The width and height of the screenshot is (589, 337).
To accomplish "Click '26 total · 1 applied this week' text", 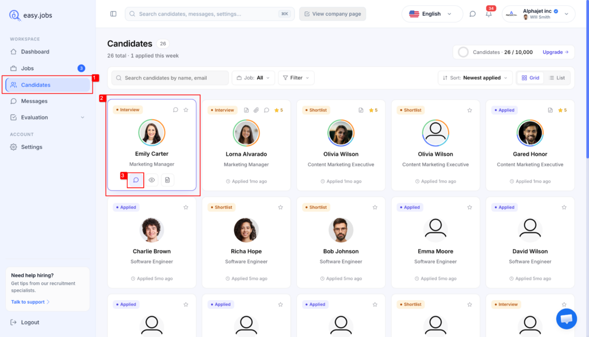I will click(143, 56).
